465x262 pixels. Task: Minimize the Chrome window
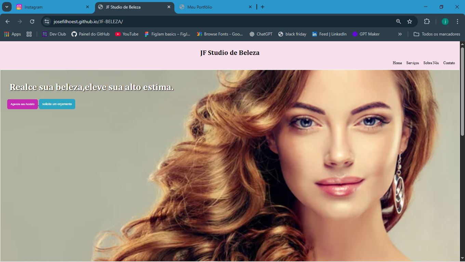coord(426,7)
